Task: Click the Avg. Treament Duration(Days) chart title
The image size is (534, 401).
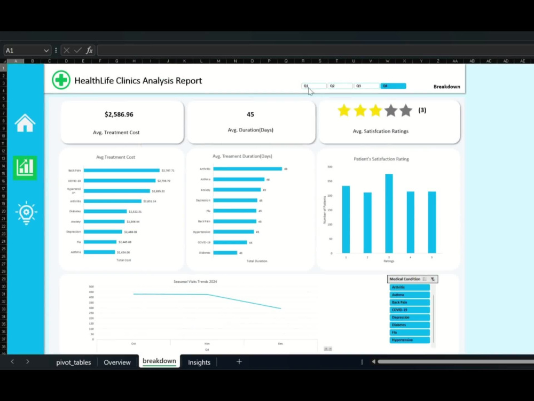Action: click(x=242, y=156)
